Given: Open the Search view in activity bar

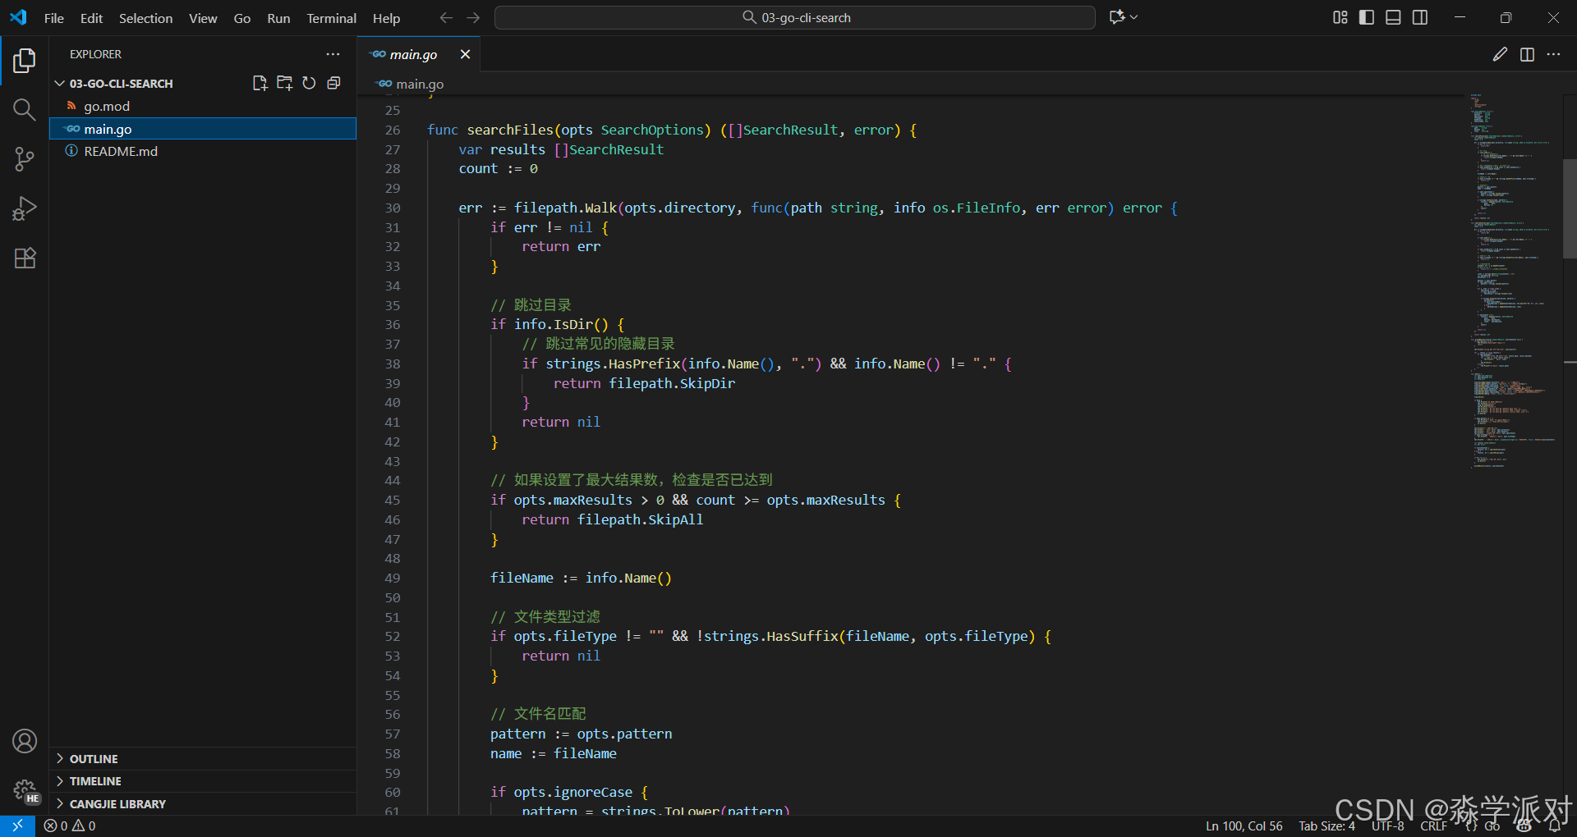Looking at the screenshot, I should tap(25, 110).
